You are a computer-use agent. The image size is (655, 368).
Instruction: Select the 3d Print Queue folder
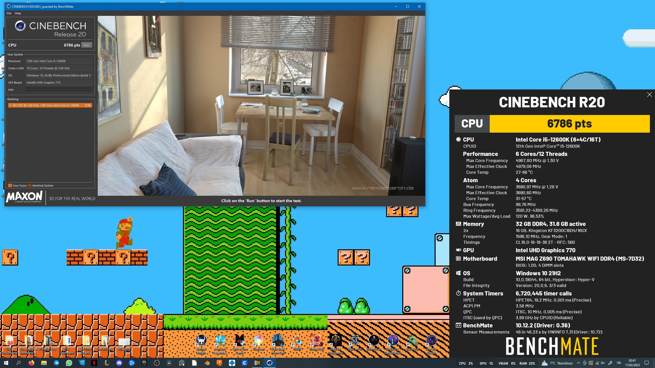pyautogui.click(x=86, y=344)
